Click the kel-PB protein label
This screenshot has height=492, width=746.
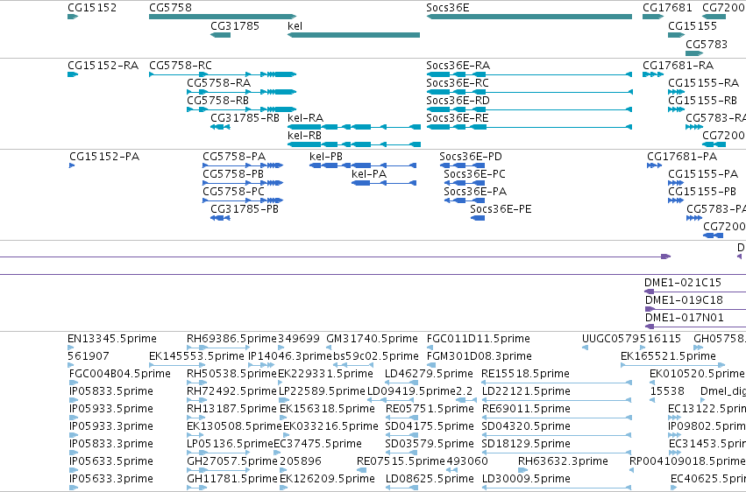point(326,156)
